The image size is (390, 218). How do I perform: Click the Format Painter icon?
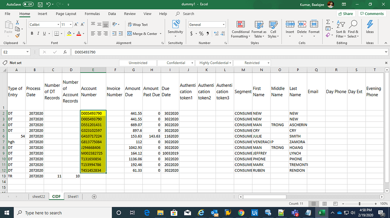coord(17,36)
